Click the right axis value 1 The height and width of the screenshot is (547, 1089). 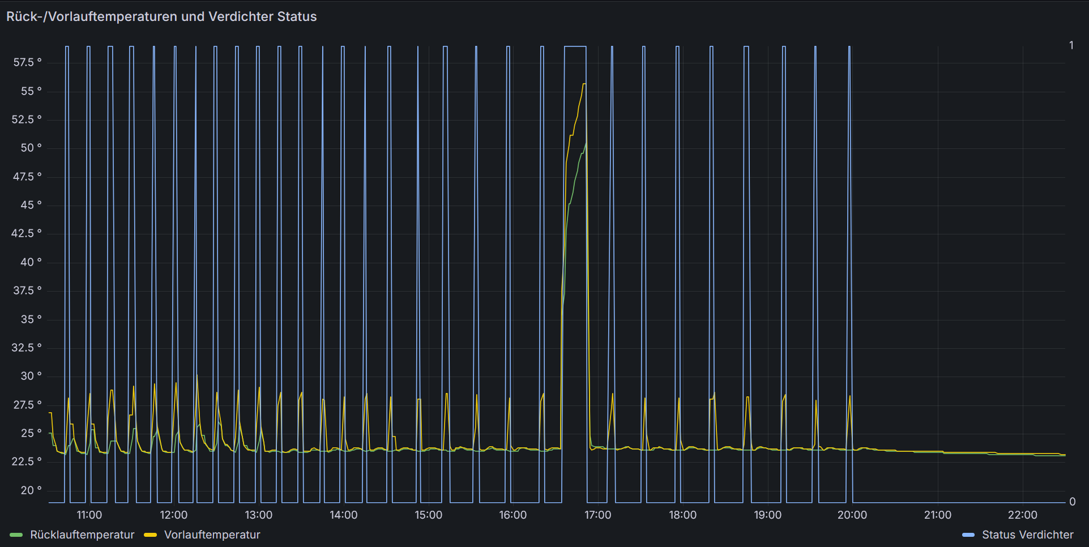click(x=1071, y=45)
